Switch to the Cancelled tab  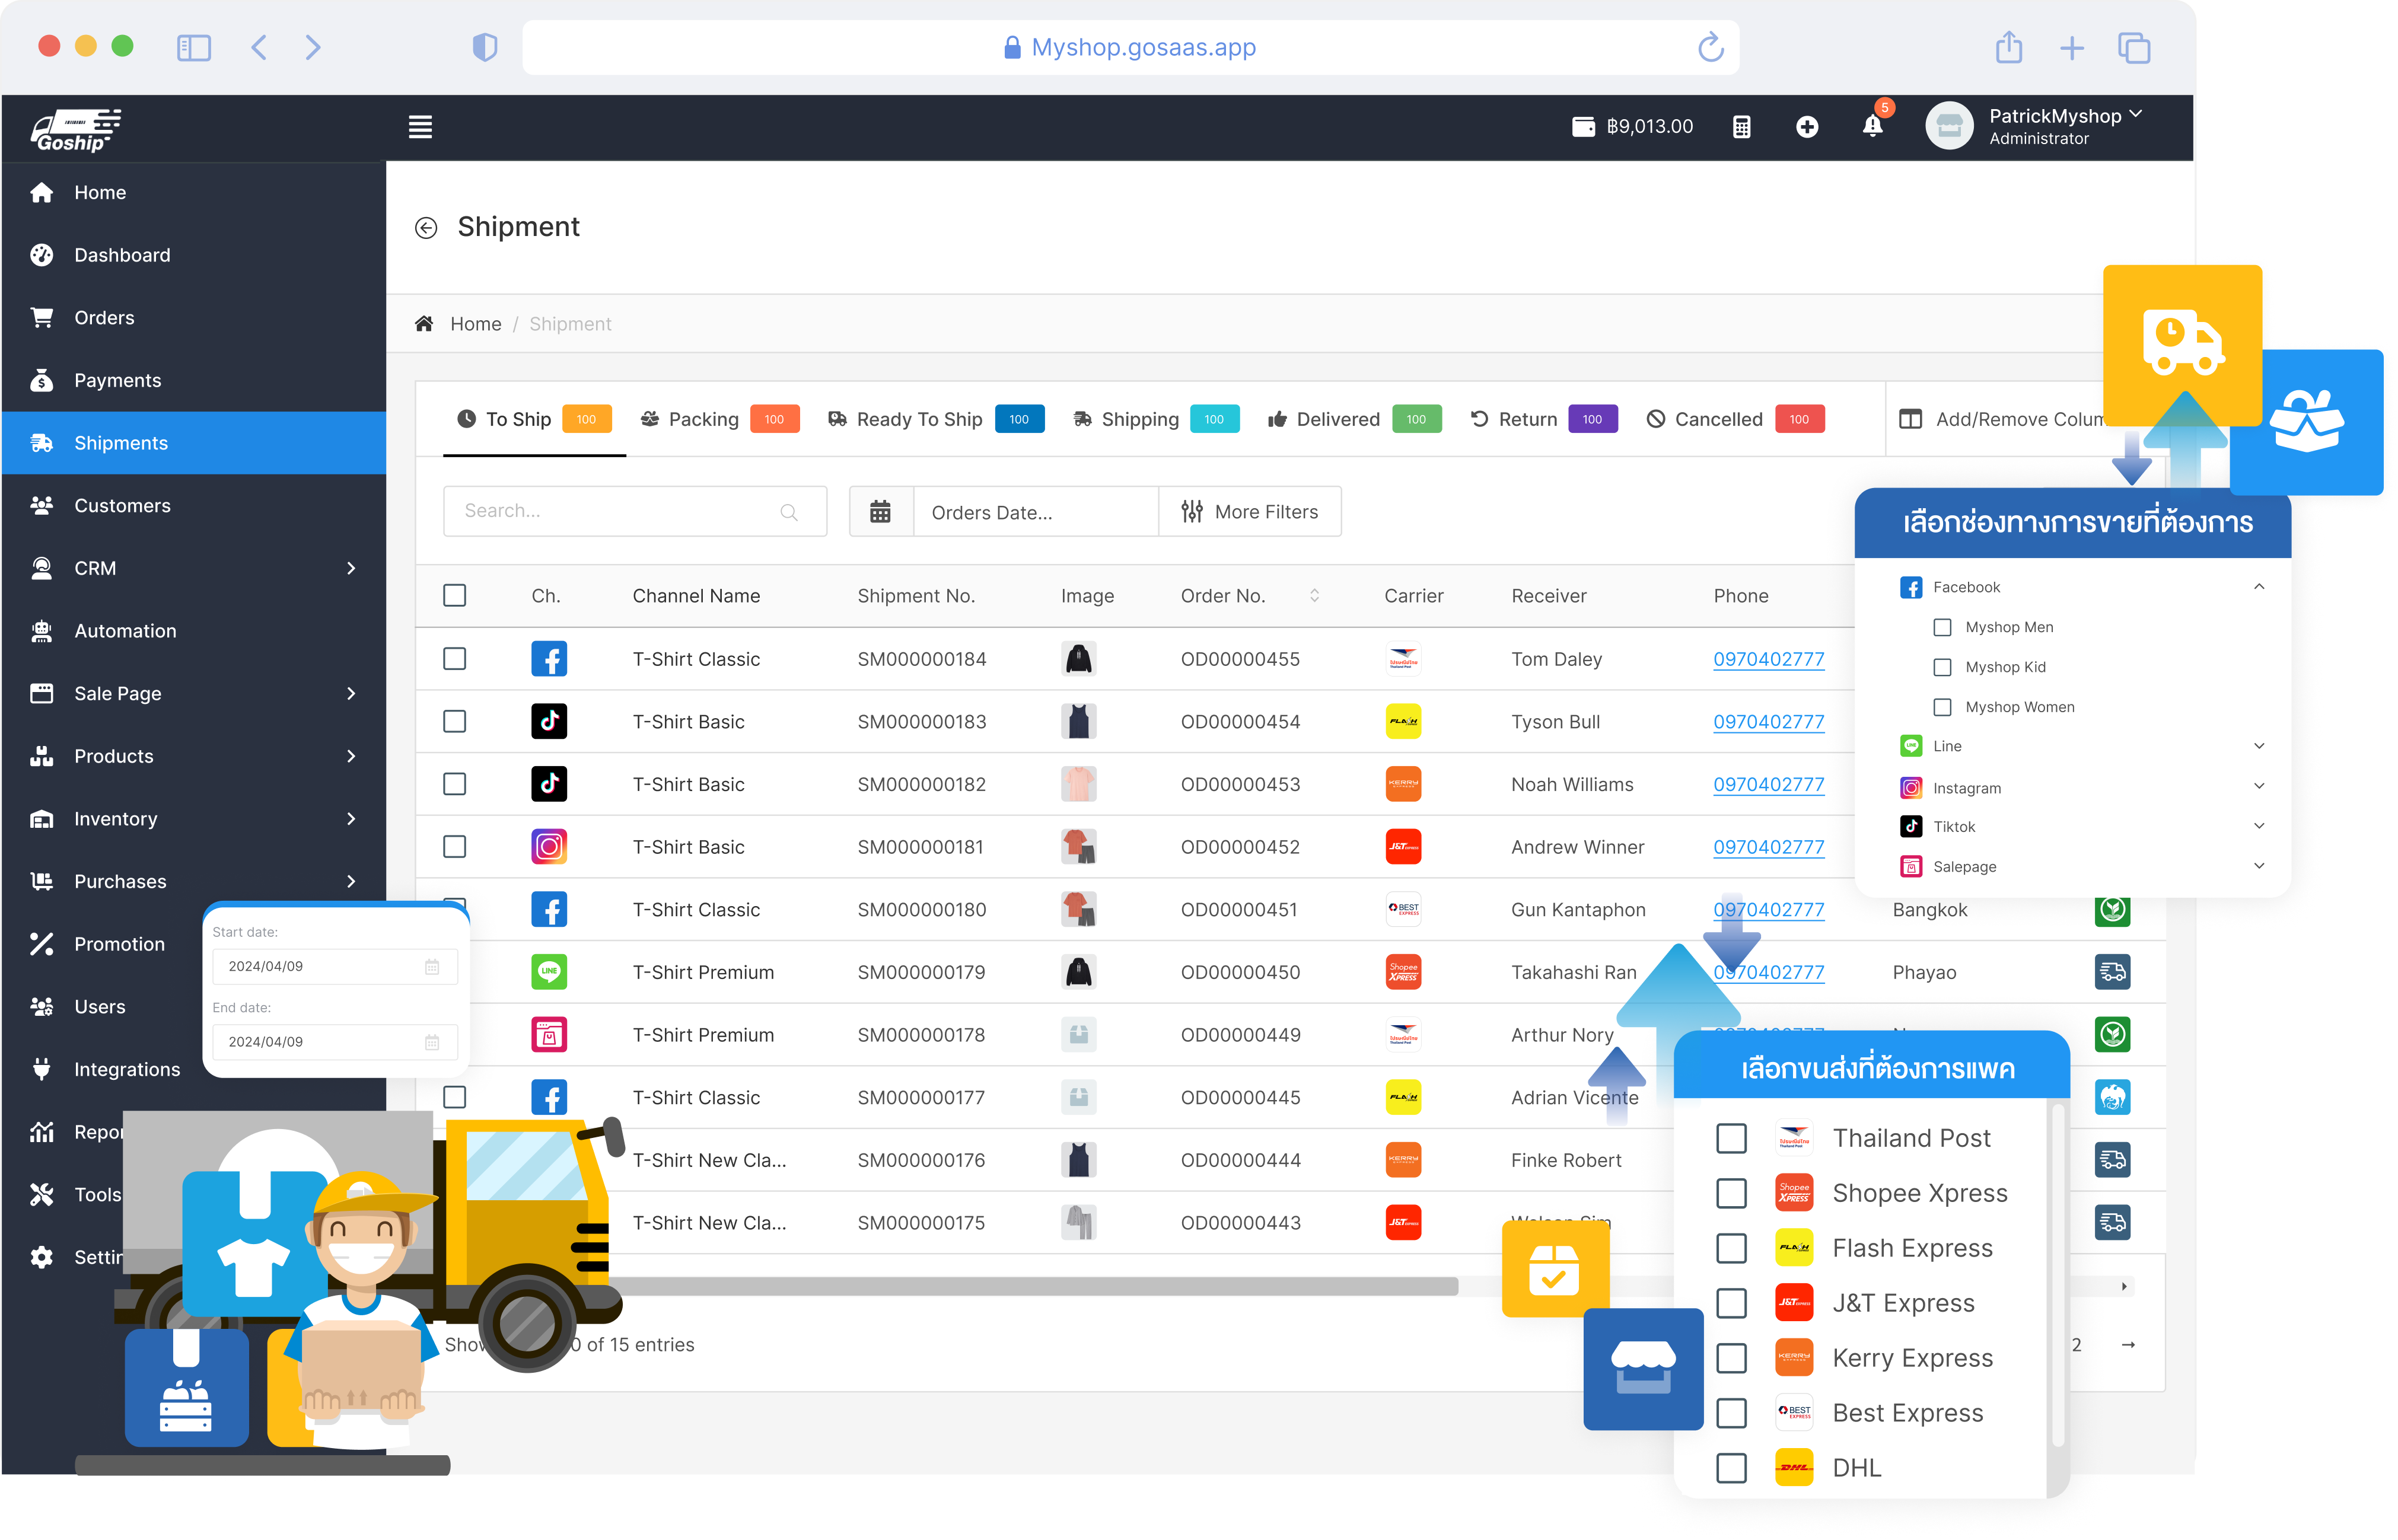coord(1735,419)
